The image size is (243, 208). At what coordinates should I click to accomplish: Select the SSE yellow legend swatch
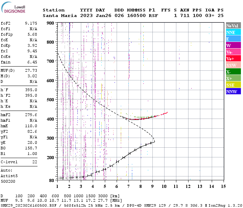[x=233, y=85]
